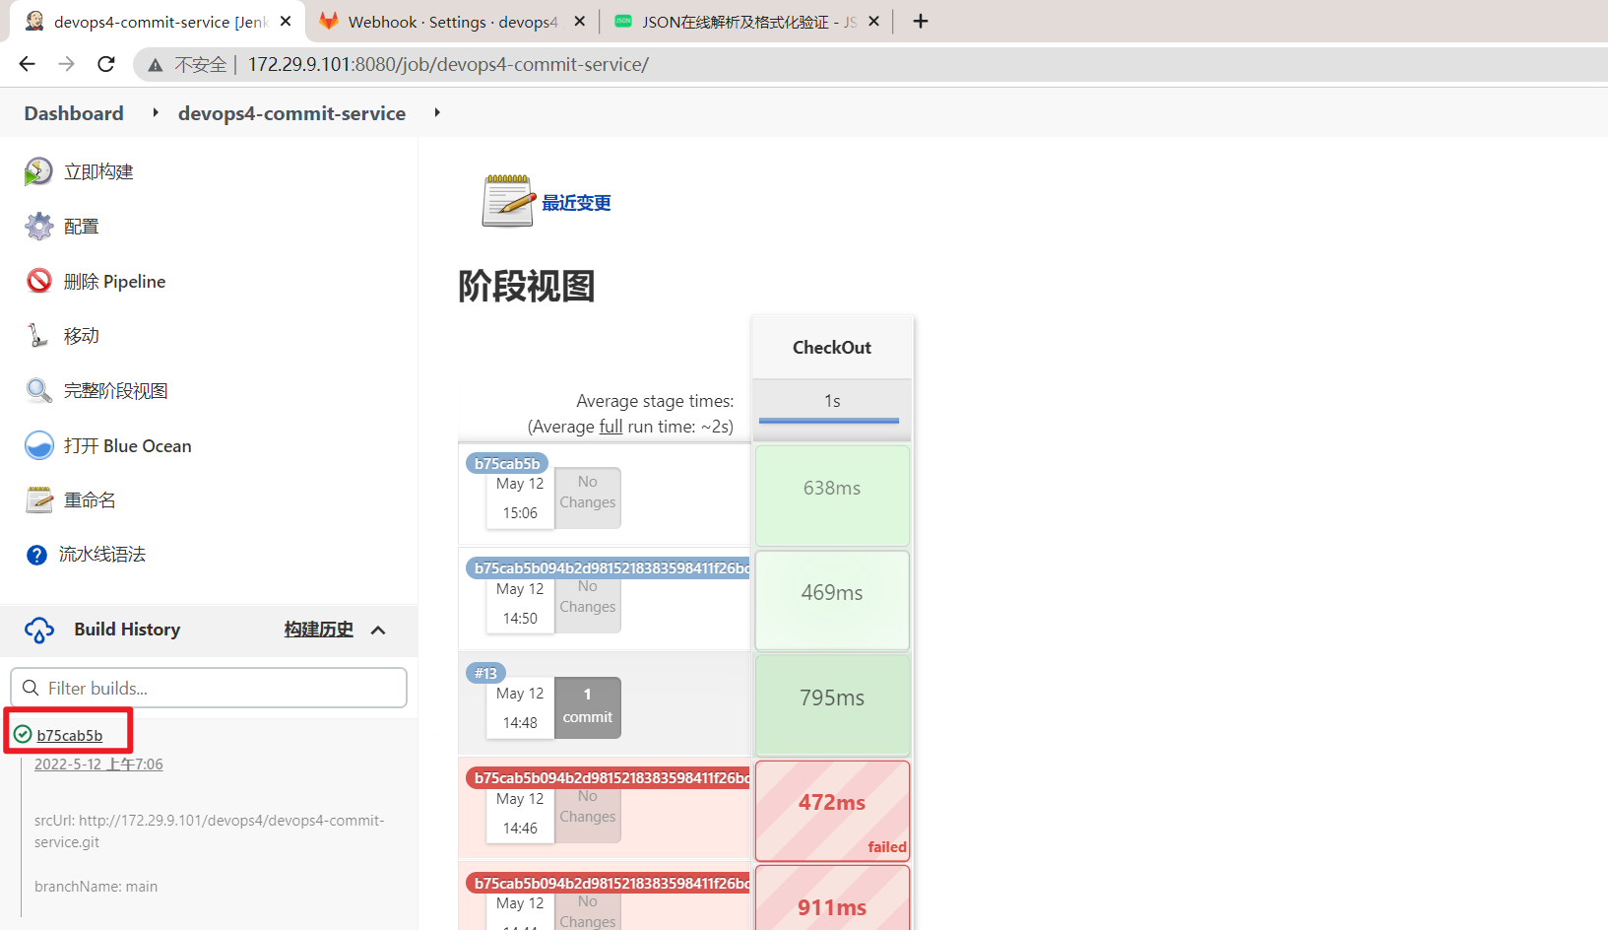
Task: Click the recent changes notepad icon
Action: pos(508,201)
